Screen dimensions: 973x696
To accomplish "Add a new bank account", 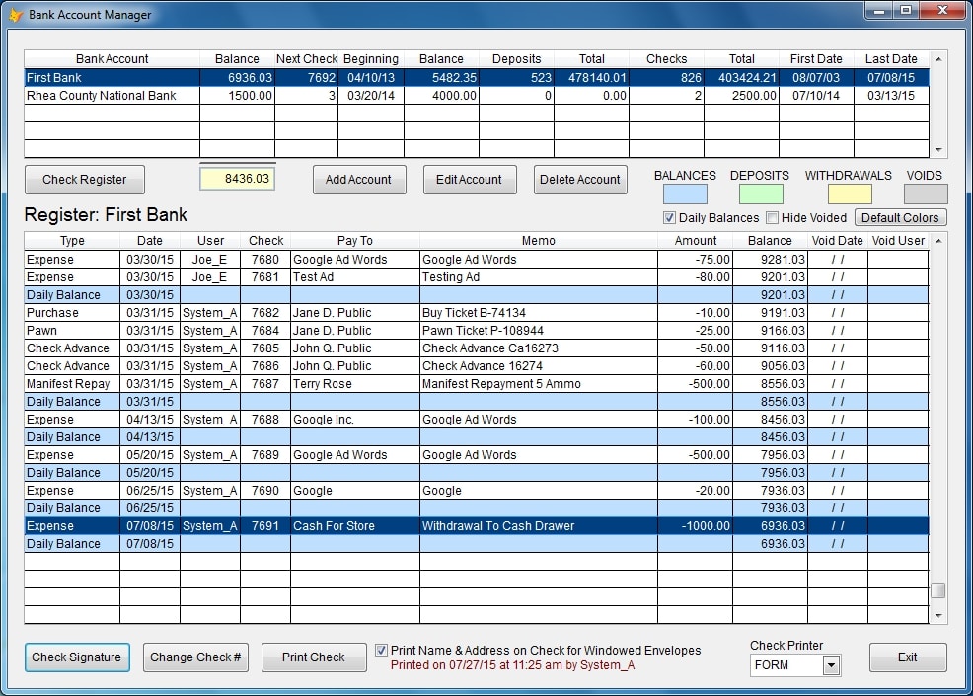I will coord(359,179).
